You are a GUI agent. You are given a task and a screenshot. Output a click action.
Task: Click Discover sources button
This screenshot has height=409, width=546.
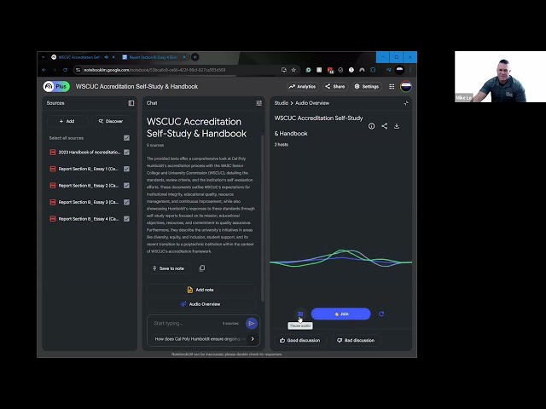(110, 121)
